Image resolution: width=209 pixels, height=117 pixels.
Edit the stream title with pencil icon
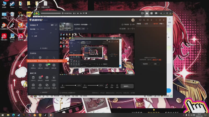click(x=90, y=24)
